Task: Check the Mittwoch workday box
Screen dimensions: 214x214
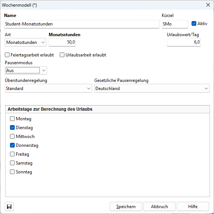Action: click(12, 136)
